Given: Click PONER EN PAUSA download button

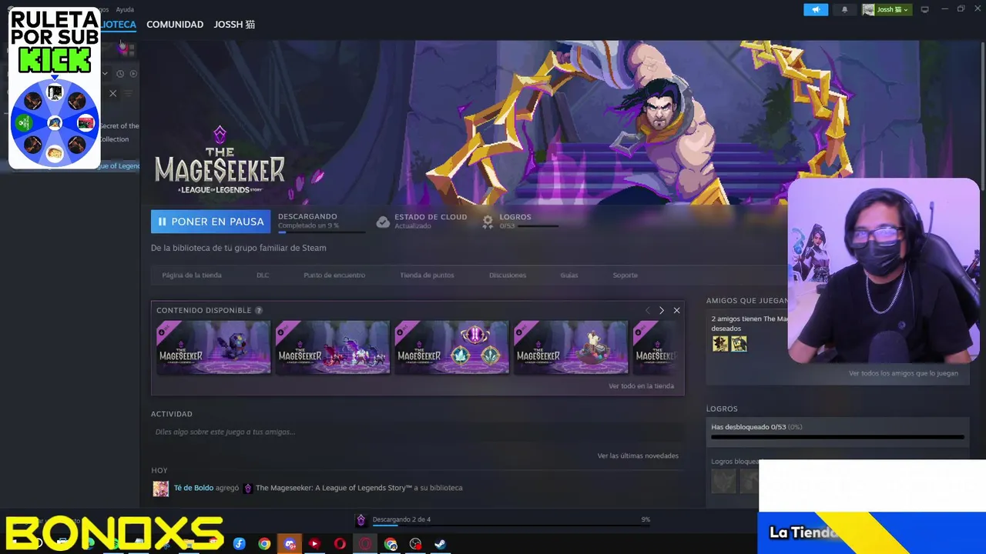Looking at the screenshot, I should pos(210,222).
